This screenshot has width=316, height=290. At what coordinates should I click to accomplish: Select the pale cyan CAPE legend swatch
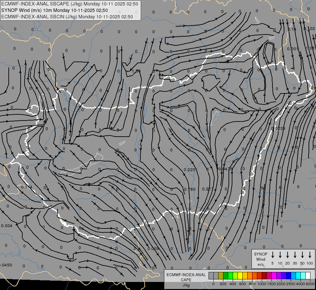click(303, 275)
